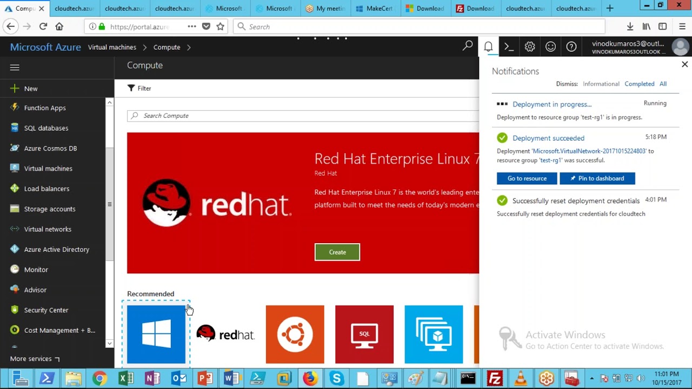Image resolution: width=692 pixels, height=389 pixels.
Task: Click the portal search magnifier icon
Action: (468, 46)
